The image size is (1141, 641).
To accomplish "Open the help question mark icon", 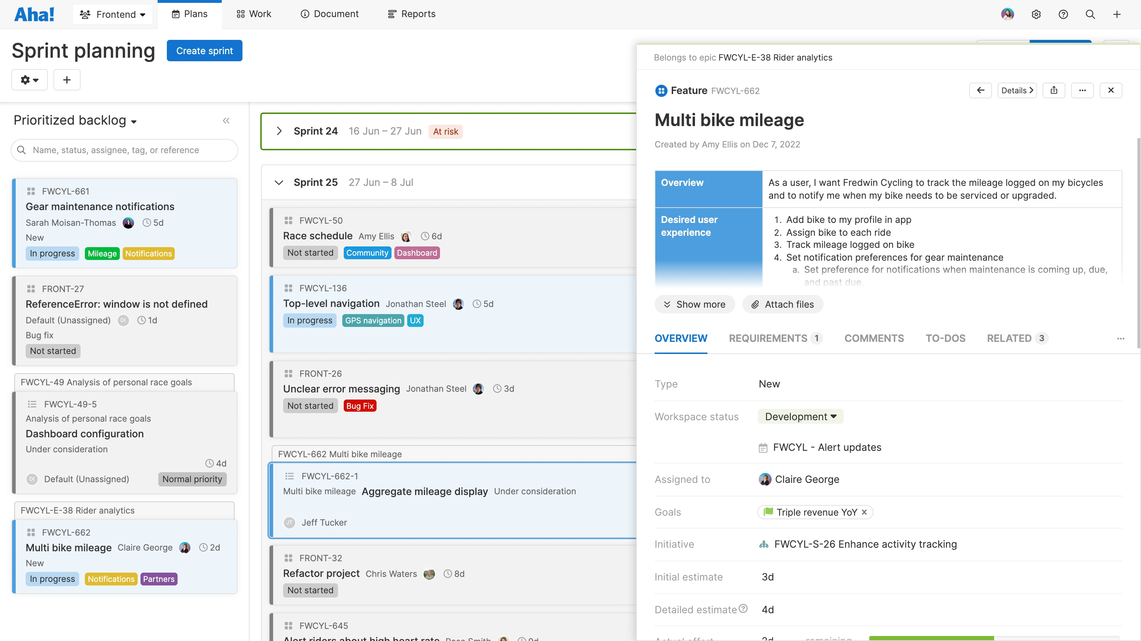I will click(1063, 14).
